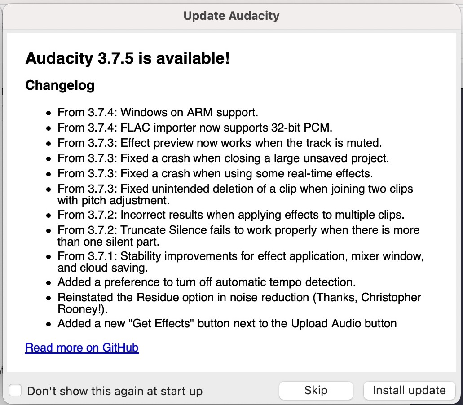This screenshot has width=463, height=405.
Task: Click the automatic tempo detection preference entry
Action: (x=207, y=282)
